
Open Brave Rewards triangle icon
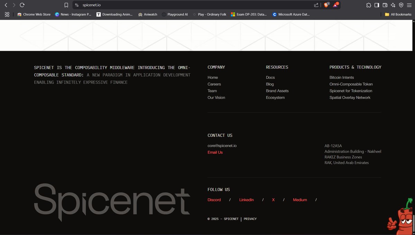click(x=335, y=5)
